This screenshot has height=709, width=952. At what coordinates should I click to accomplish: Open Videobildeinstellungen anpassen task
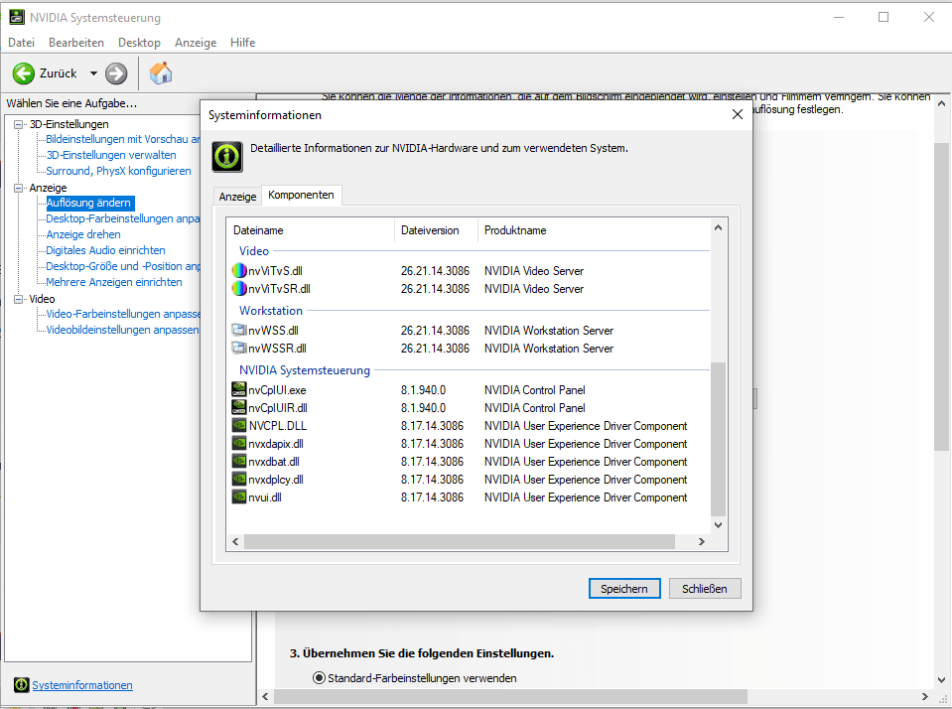(123, 330)
